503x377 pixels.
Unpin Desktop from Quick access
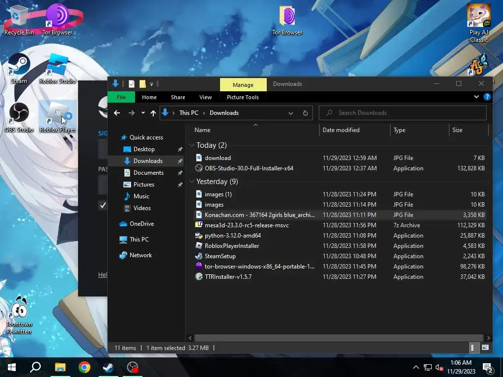(x=180, y=149)
